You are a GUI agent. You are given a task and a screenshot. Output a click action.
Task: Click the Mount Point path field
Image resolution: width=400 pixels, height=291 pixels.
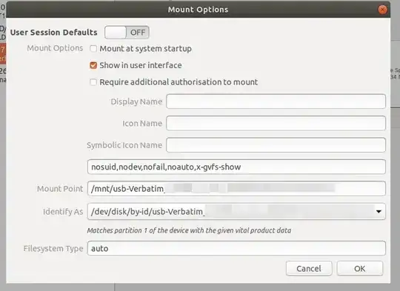(x=236, y=189)
